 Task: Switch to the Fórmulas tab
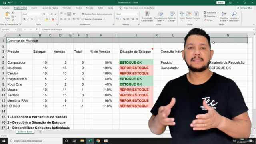pos(67,8)
